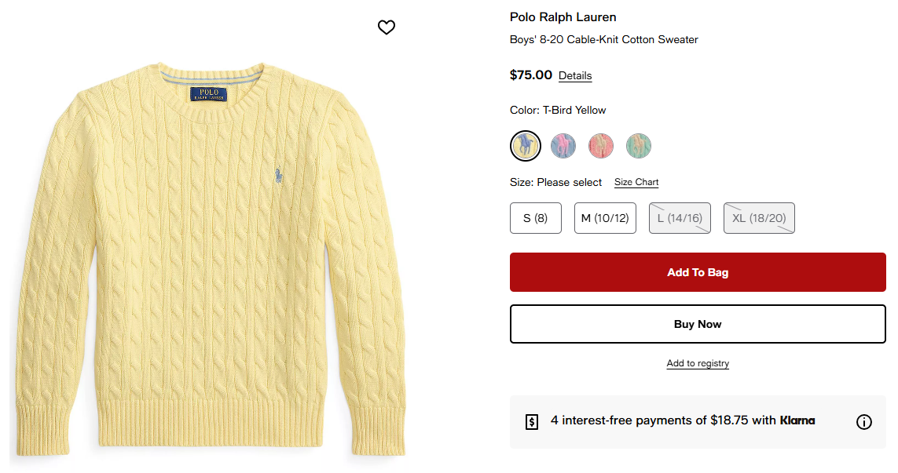Click the Klarna dollar sign icon
Image resolution: width=898 pixels, height=473 pixels.
point(532,422)
